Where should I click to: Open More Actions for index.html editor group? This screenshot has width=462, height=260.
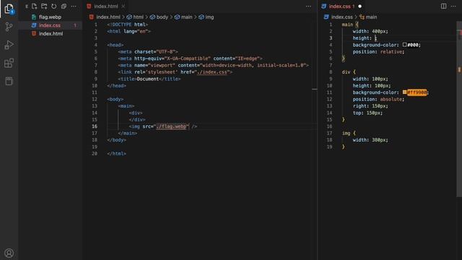click(308, 6)
